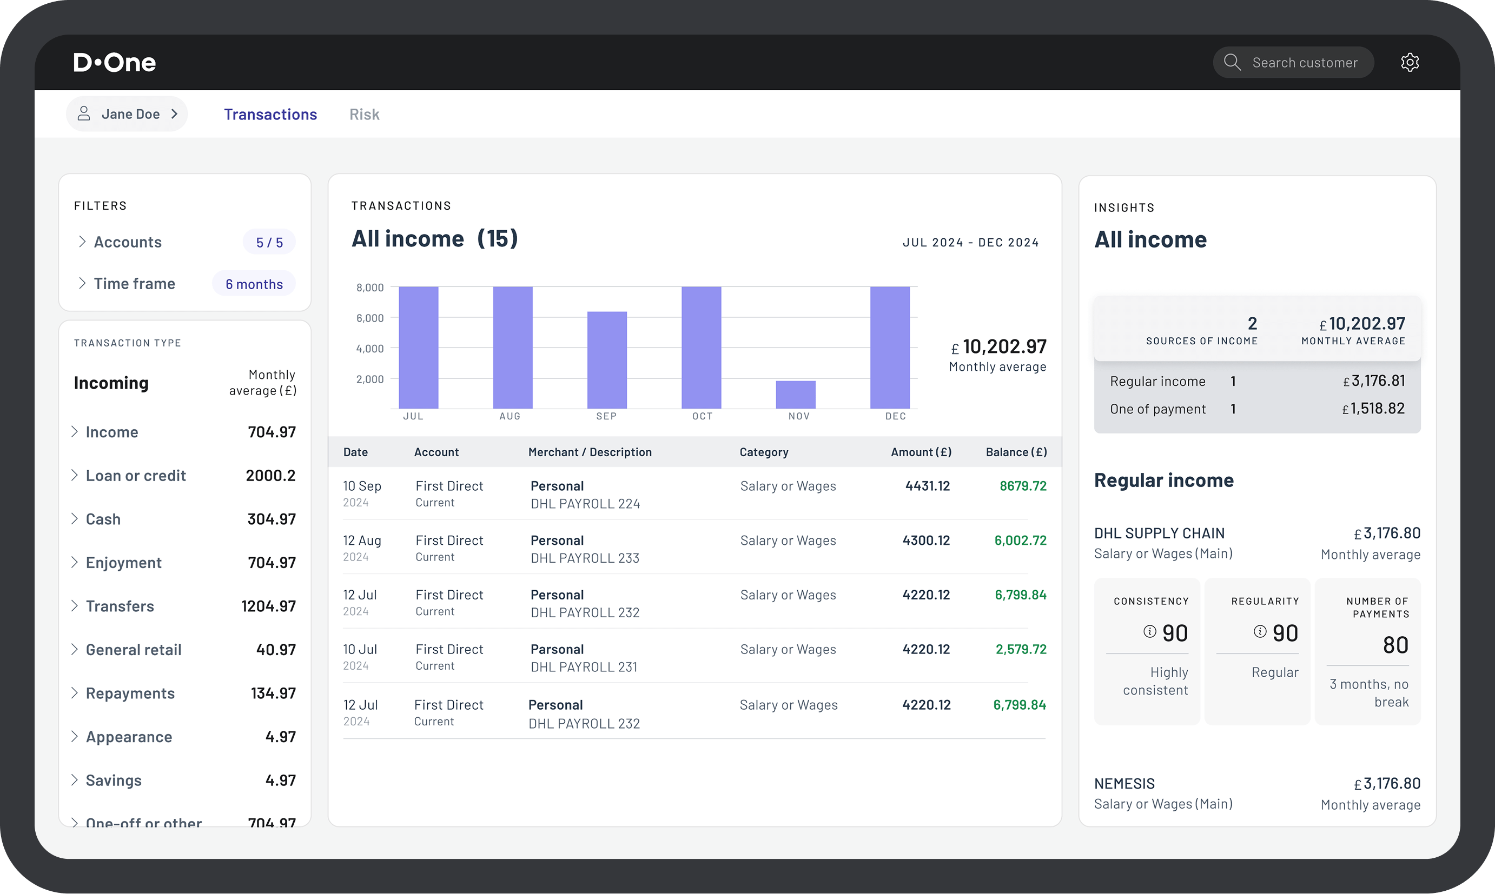Select the Transactions tab

(270, 115)
